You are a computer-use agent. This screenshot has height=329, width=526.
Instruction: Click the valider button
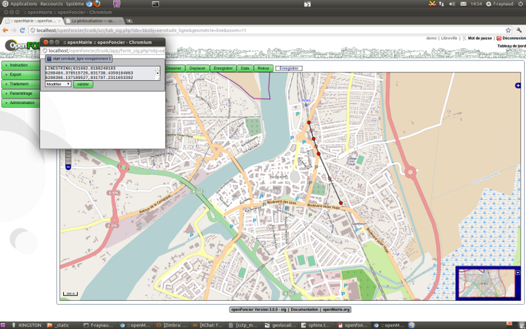coord(83,84)
